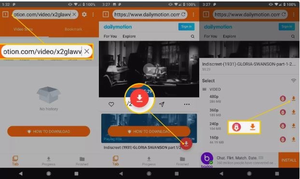The width and height of the screenshot is (300, 179).
Task: Open For You section on middle screen
Action: tap(110, 36)
